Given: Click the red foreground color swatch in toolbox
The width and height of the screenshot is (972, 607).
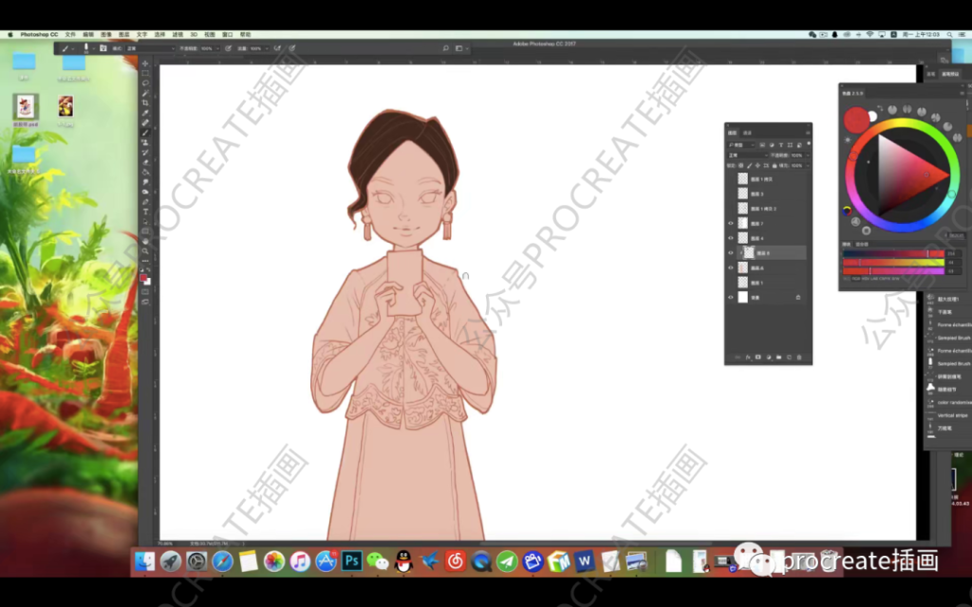Looking at the screenshot, I should (x=143, y=278).
